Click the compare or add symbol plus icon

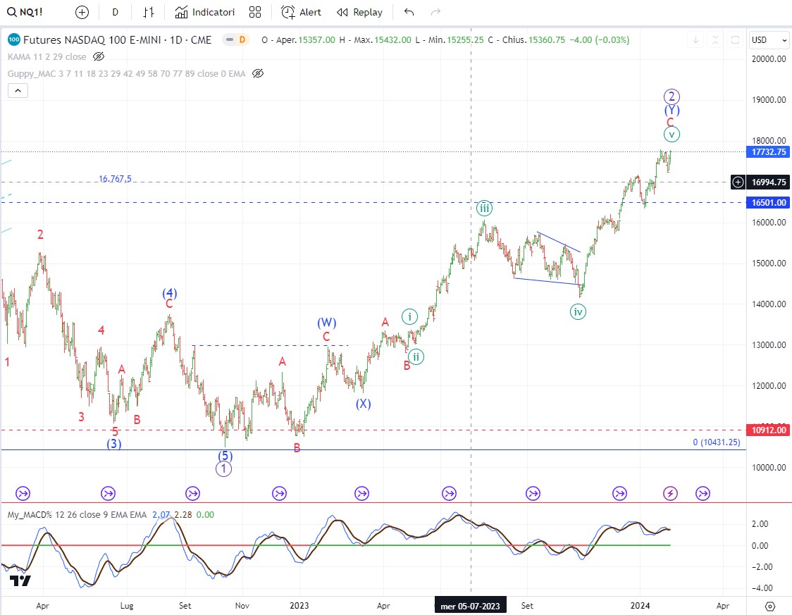pyautogui.click(x=82, y=12)
